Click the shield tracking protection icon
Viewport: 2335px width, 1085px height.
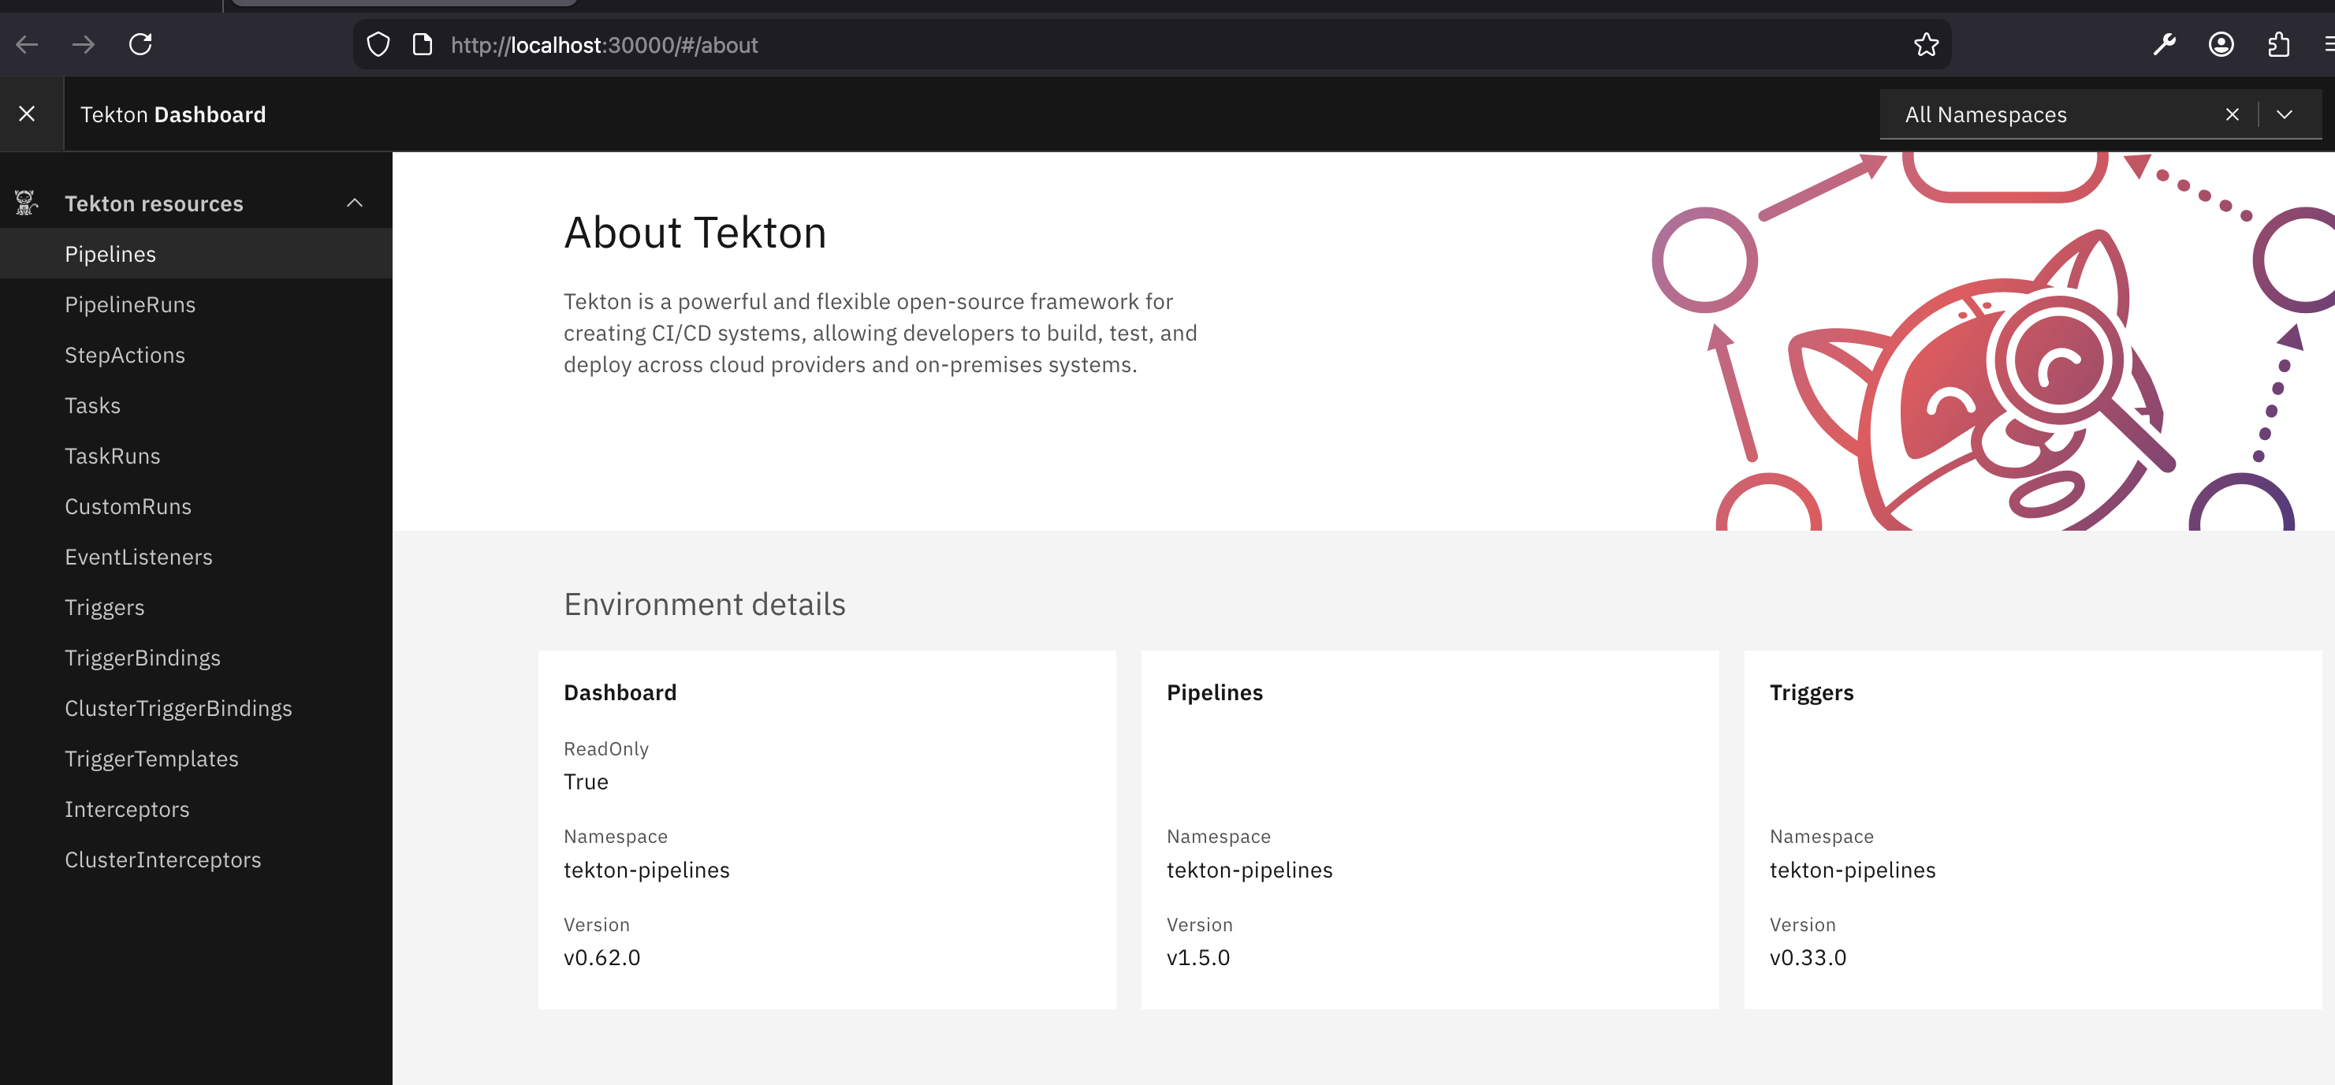click(378, 44)
